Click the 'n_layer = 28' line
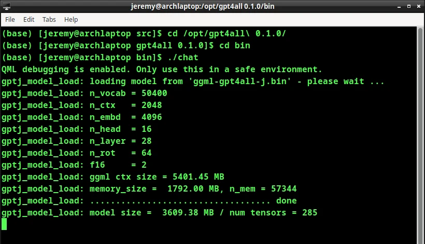This screenshot has width=425, height=244. [x=76, y=141]
